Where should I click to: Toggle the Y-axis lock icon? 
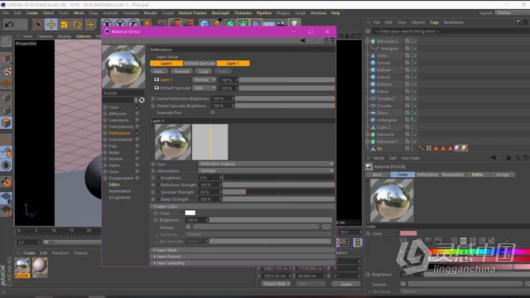pyautogui.click(x=120, y=24)
